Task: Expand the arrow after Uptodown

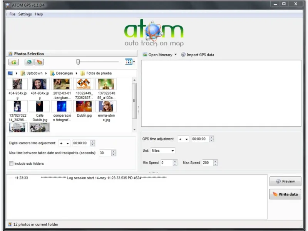Action: click(x=46, y=73)
